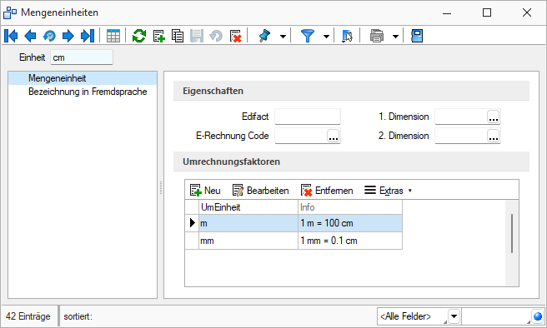The image size is (547, 328).
Task: Select the mm row cell
Action: 248,241
